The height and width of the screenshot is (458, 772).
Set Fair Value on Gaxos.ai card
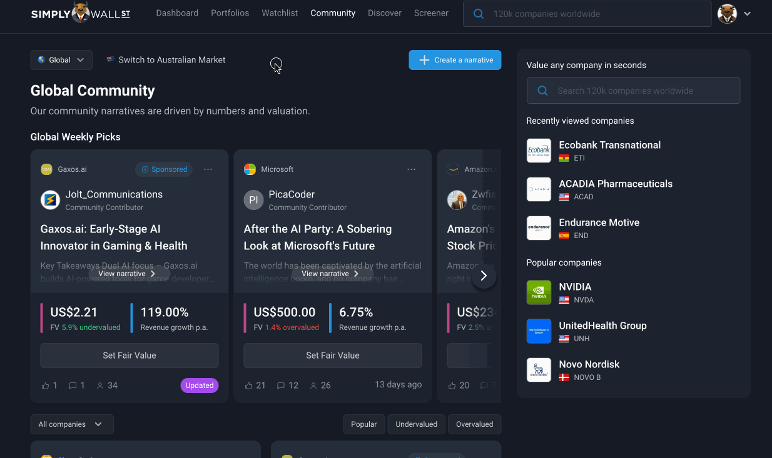[x=130, y=356]
